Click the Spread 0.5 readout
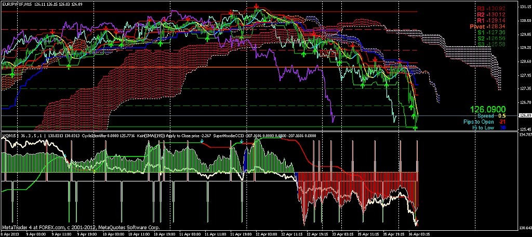Viewport: 532px width, 237px height. click(491, 116)
